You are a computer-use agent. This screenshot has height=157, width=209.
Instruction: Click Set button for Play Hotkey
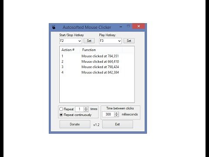point(129,41)
